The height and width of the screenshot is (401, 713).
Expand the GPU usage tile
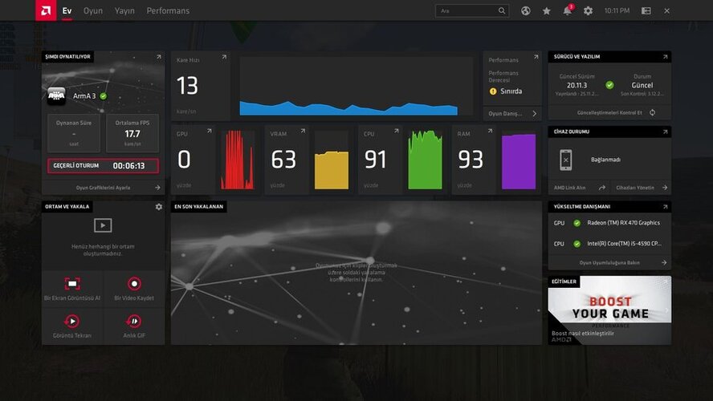(x=210, y=131)
